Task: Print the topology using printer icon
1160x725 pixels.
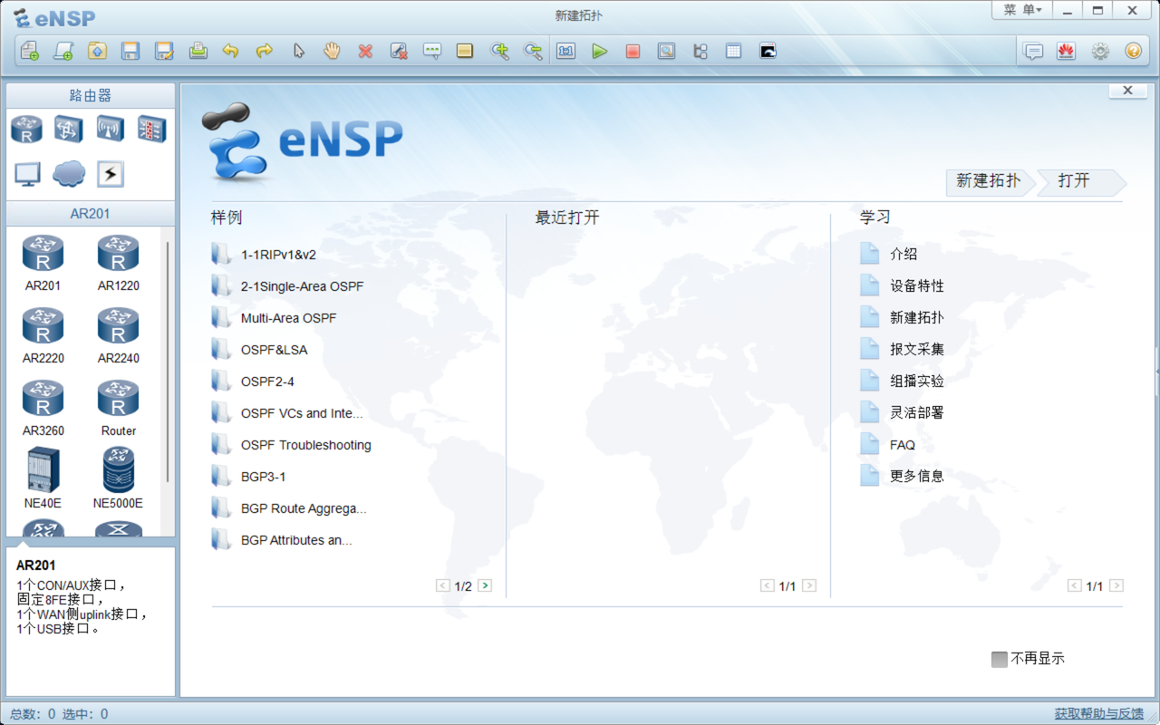Action: click(198, 51)
